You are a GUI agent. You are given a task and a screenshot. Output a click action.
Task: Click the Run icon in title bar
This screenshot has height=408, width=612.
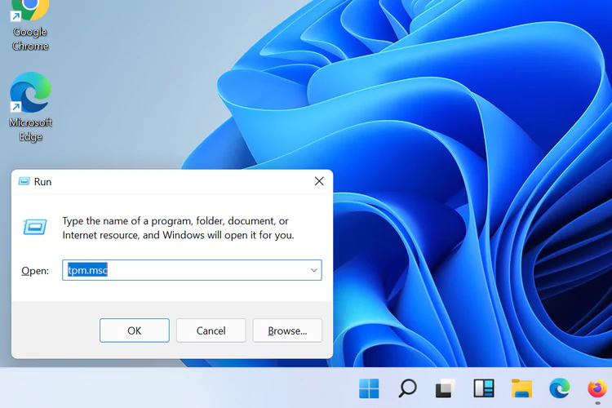tap(24, 182)
